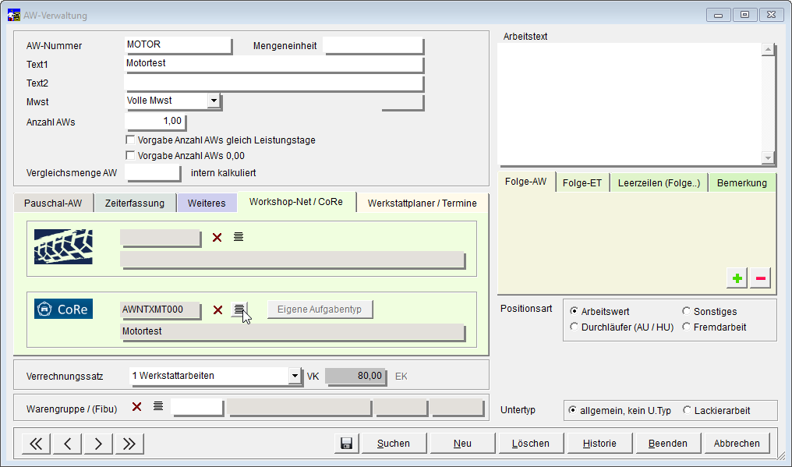This screenshot has width=792, height=467.
Task: Tick Vorgabe Anzahl AWs 0,00 checkbox
Action: coord(130,155)
